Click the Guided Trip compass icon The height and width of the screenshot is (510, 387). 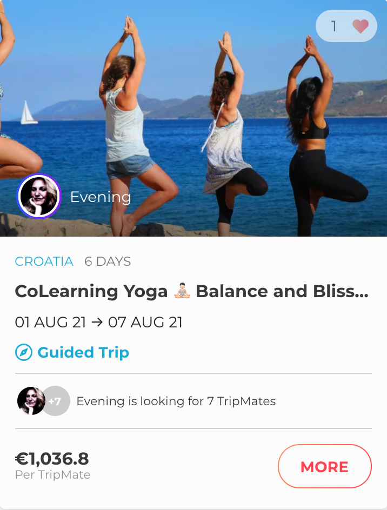24,352
